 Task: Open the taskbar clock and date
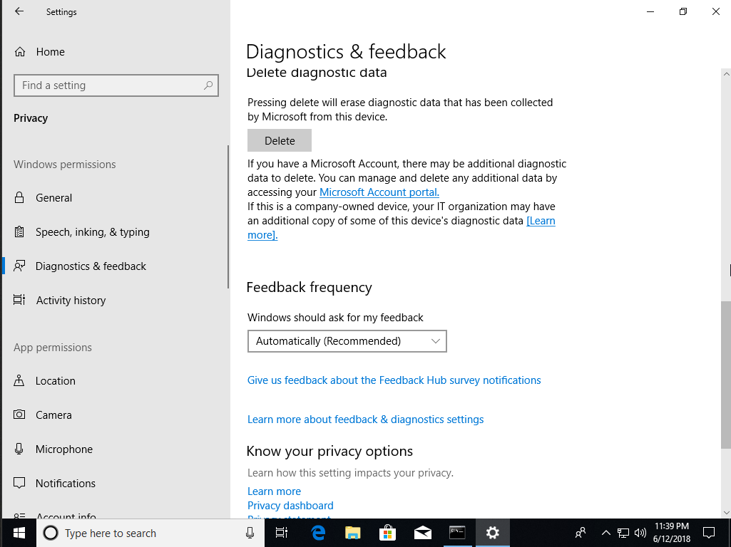[672, 533]
